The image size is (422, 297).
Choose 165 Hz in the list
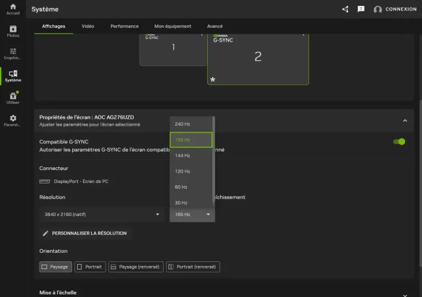(x=191, y=140)
